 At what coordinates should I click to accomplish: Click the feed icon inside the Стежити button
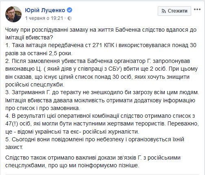pos(163,11)
